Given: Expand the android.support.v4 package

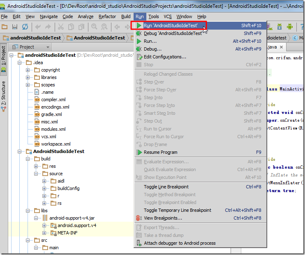Looking at the screenshot, I should click(x=44, y=225).
